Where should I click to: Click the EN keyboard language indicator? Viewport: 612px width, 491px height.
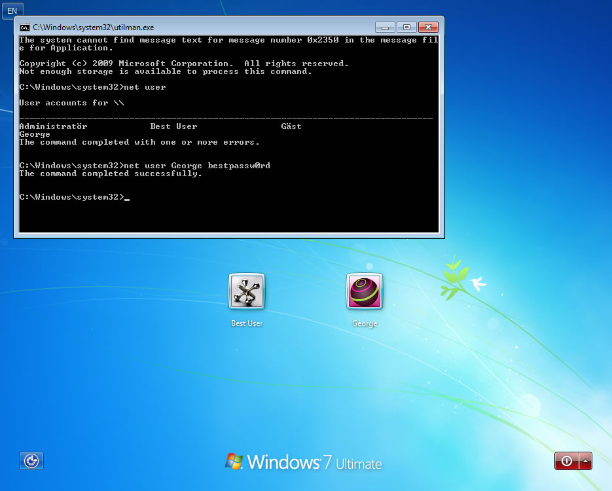coord(12,10)
